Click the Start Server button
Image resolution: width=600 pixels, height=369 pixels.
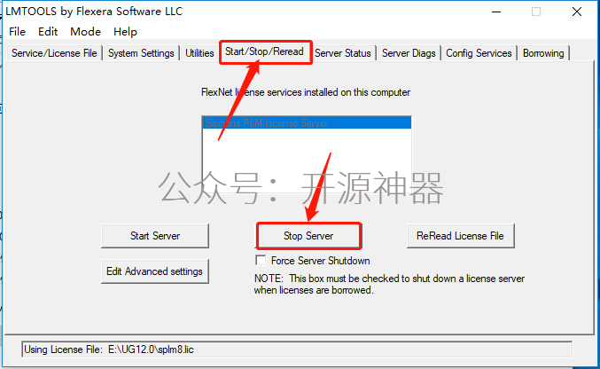click(155, 236)
